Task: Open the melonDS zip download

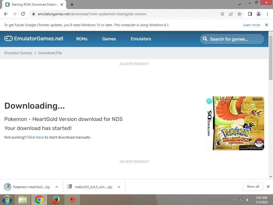Action: pyautogui.click(x=90, y=187)
